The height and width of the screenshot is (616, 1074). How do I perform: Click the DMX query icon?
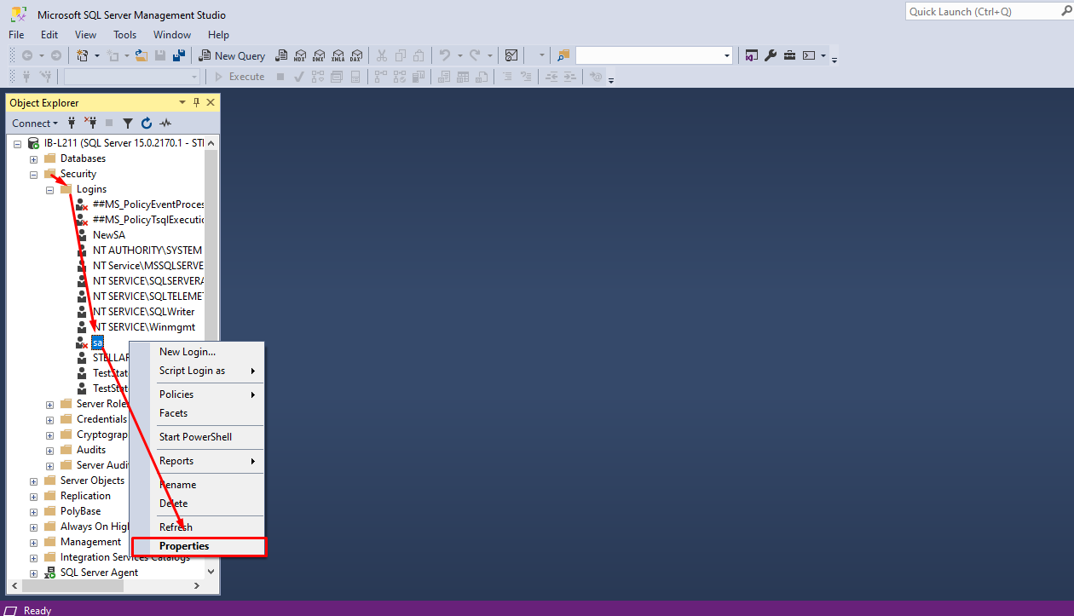[x=319, y=55]
